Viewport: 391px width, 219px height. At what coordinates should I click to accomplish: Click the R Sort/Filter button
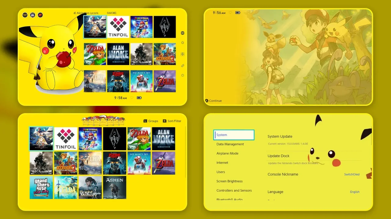pyautogui.click(x=172, y=121)
